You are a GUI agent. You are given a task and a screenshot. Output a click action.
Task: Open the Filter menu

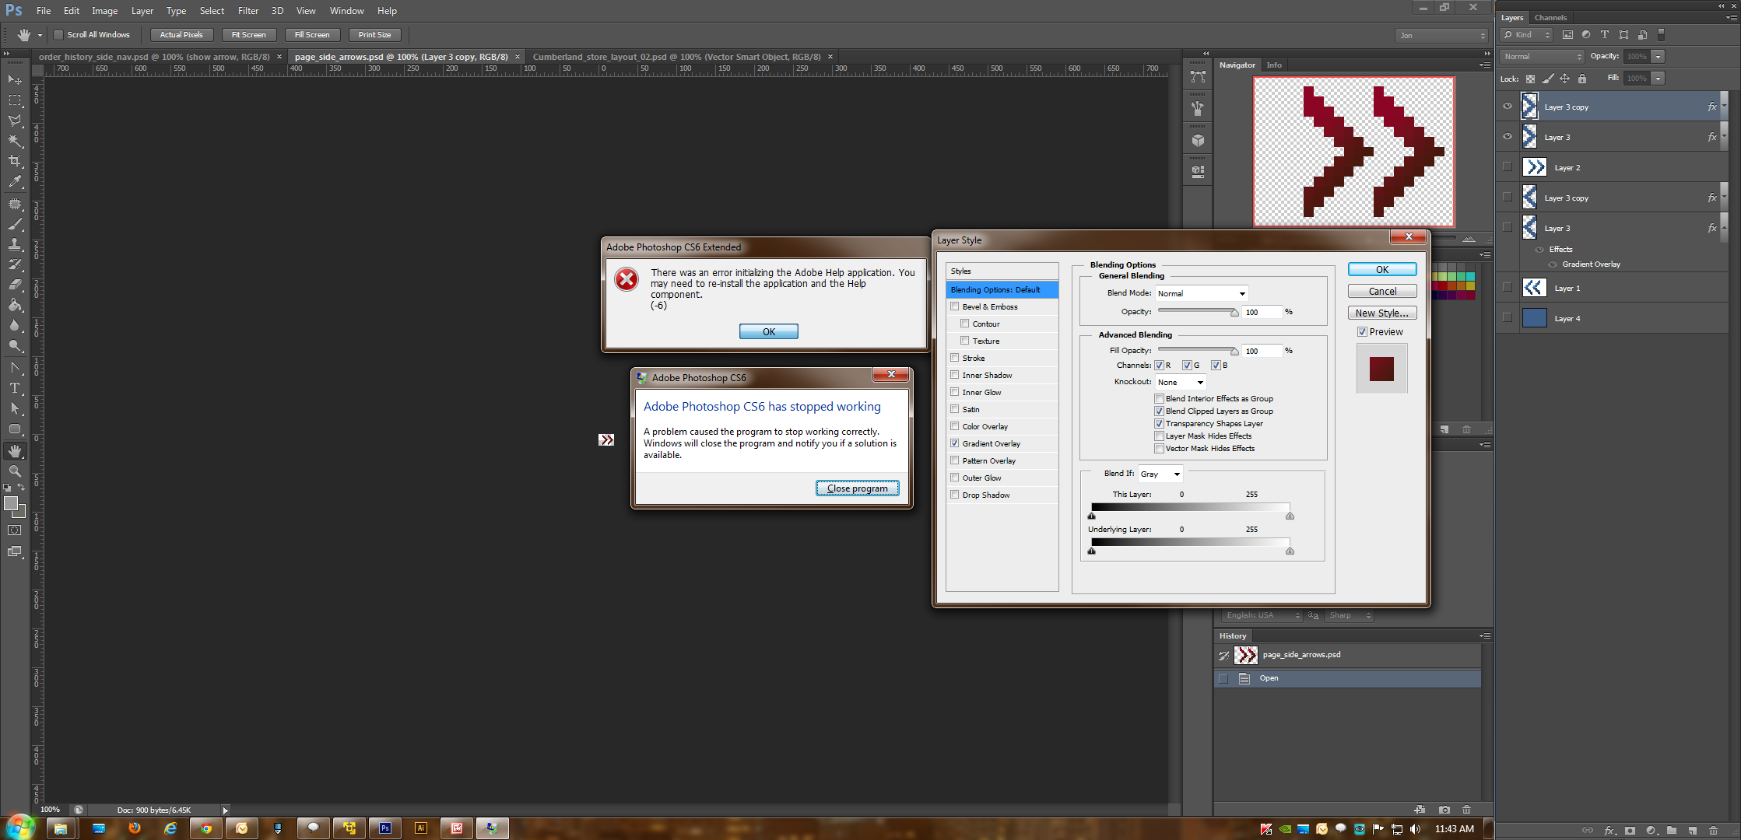[x=248, y=11]
